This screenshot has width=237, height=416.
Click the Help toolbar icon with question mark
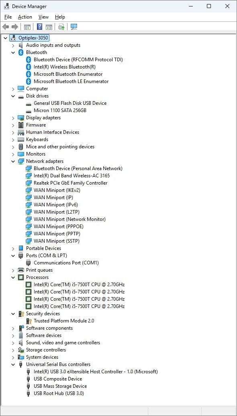click(39, 27)
